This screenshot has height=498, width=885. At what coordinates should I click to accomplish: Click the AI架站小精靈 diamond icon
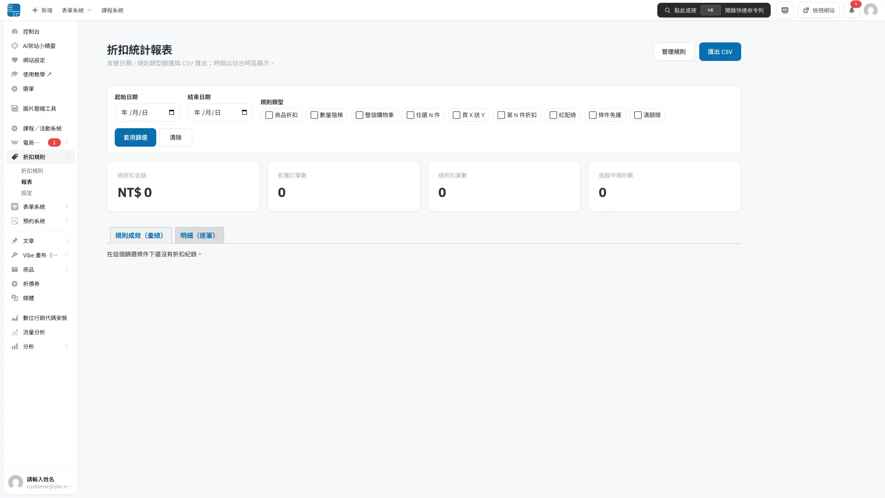(15, 46)
